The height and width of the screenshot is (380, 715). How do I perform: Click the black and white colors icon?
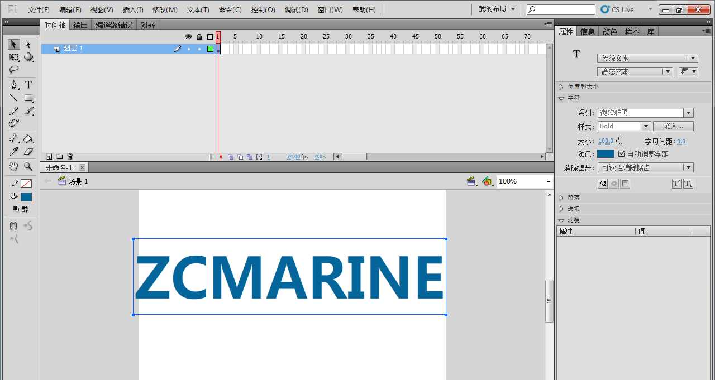pyautogui.click(x=16, y=209)
